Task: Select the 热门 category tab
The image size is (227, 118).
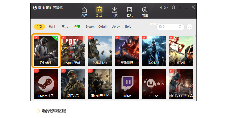Action: tap(52, 27)
